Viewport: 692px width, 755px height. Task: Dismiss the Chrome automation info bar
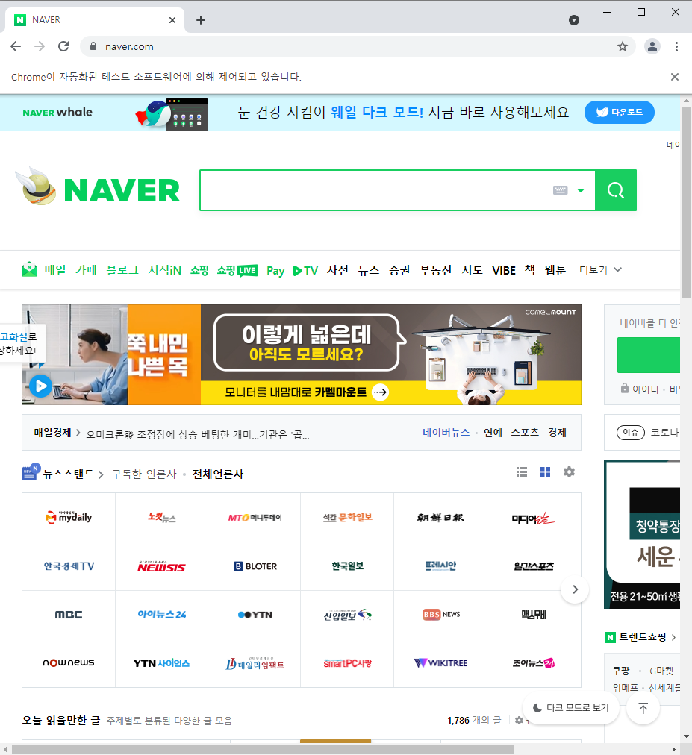675,77
